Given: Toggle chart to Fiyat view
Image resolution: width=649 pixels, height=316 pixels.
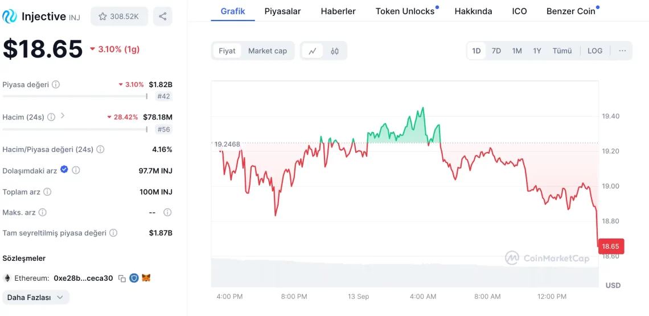Looking at the screenshot, I should click(x=227, y=51).
